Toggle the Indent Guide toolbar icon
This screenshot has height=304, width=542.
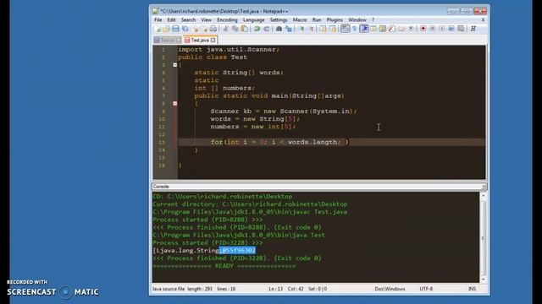(x=363, y=29)
